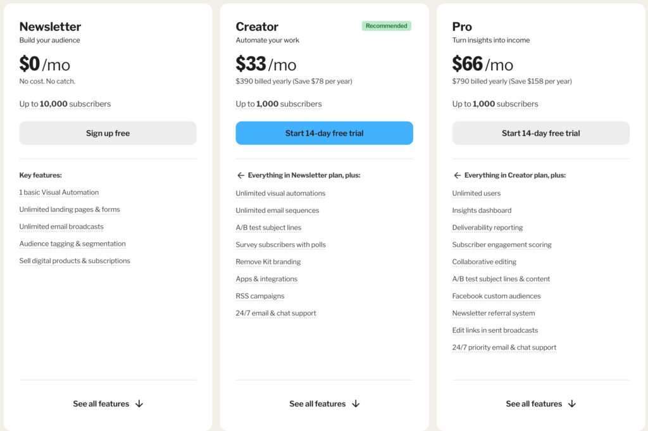Click the down arrow beside Pro's See all features
Screen dimensions: 648x431
[x=573, y=403]
